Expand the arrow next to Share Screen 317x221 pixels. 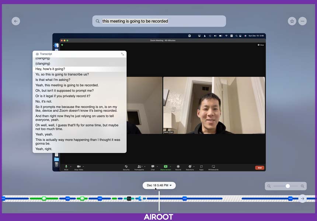[170, 166]
